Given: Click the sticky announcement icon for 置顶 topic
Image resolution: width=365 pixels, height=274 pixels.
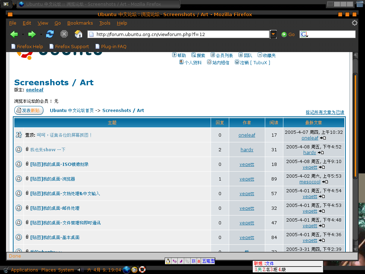Looking at the screenshot, I should click(19, 135).
